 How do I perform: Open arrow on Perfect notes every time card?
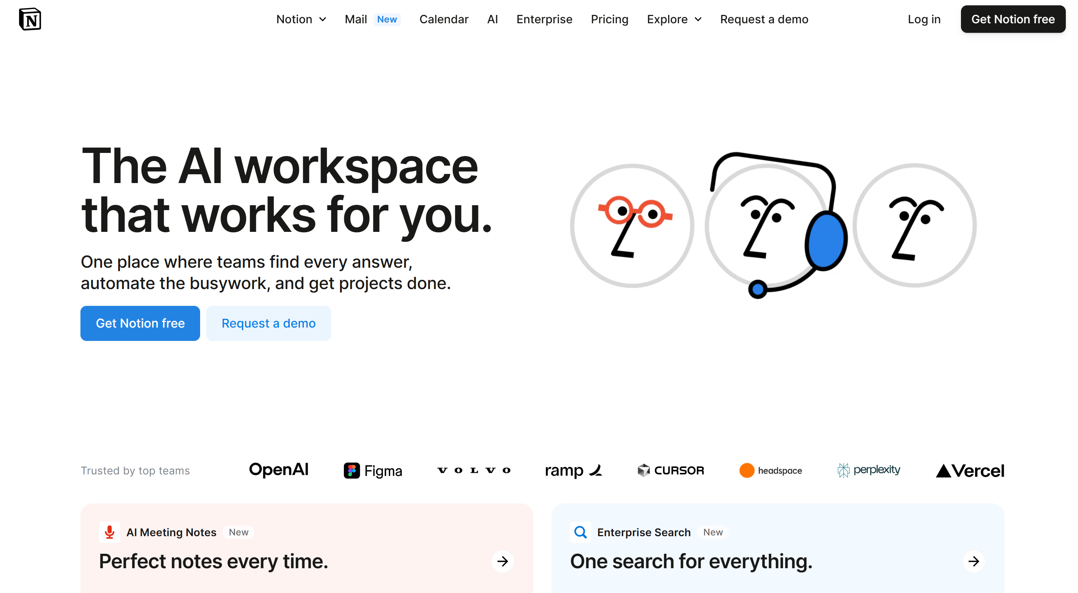click(502, 561)
